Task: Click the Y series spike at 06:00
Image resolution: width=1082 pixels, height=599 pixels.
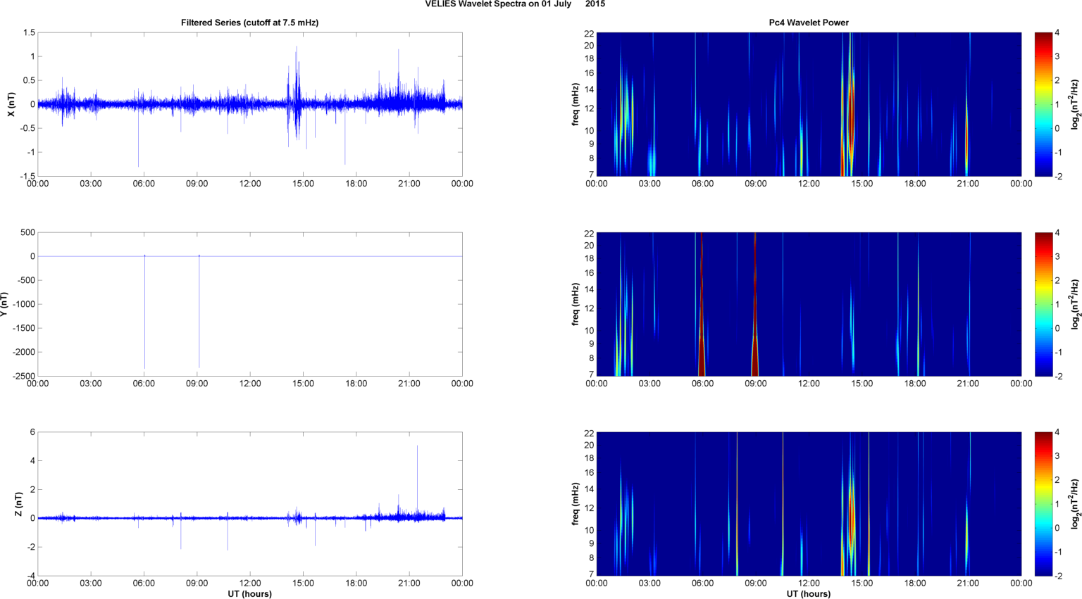Action: point(144,317)
